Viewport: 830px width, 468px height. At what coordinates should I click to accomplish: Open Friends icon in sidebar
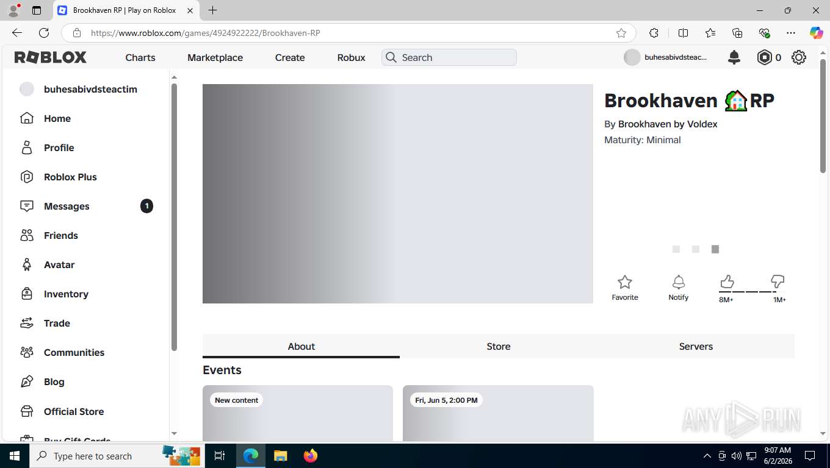click(27, 235)
